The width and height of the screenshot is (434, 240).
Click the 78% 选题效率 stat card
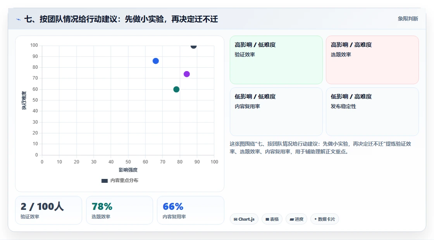[x=120, y=210]
